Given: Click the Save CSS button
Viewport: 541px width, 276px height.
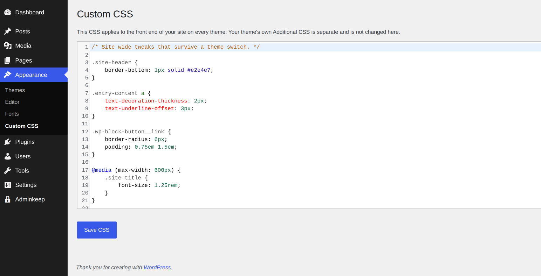Looking at the screenshot, I should point(97,230).
